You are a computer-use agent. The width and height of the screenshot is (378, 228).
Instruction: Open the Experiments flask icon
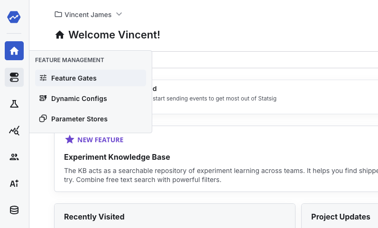14,104
